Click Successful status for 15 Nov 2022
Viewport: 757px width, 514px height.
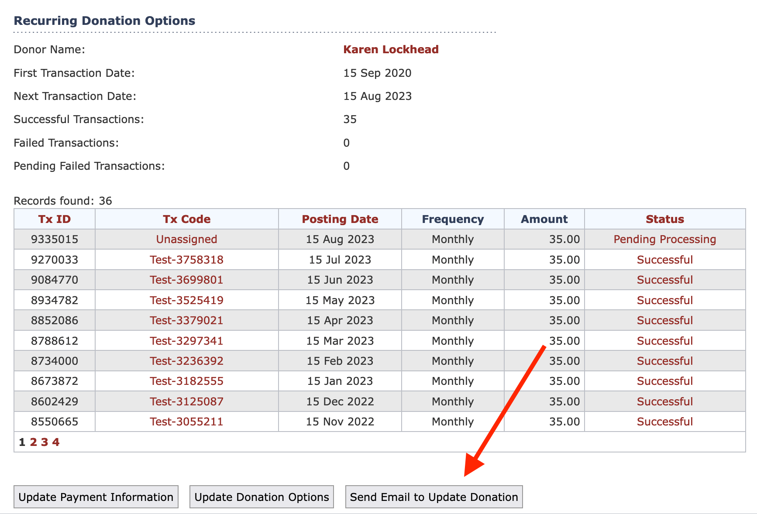tap(665, 421)
